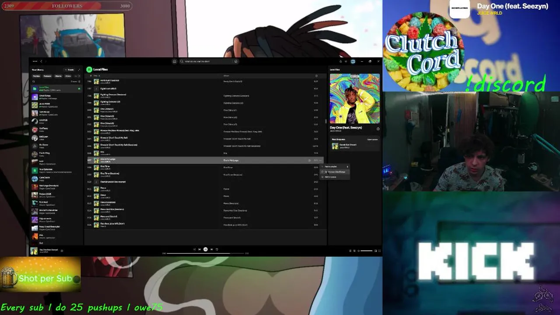This screenshot has width=560, height=315.
Task: Open the notifications bell in Spotify
Action: [x=341, y=61]
